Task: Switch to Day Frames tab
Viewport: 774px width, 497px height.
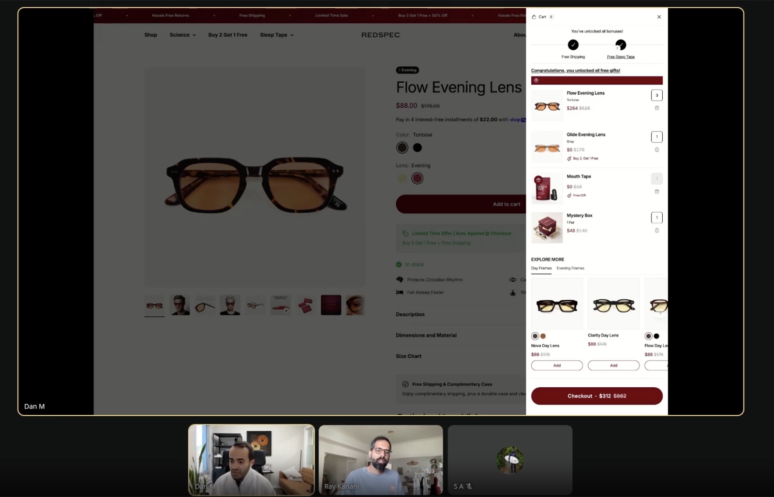Action: (x=541, y=268)
